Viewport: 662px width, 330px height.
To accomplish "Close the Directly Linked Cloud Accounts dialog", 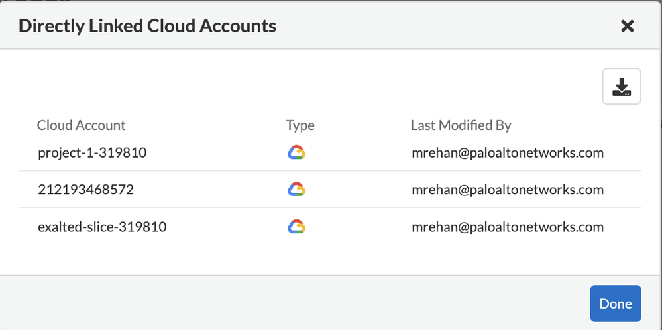I will 627,26.
